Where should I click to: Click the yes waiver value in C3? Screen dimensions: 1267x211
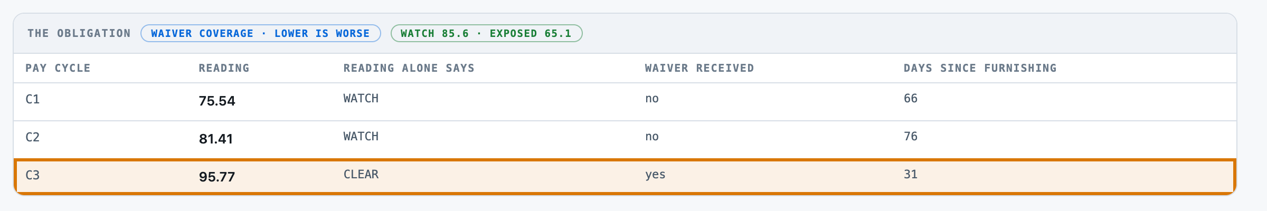[x=655, y=175]
